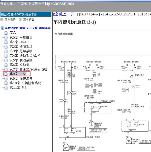Viewport: 151px width, 152px height.
Task: Open 第0章 一般信息 chapter
Action: click(21, 37)
